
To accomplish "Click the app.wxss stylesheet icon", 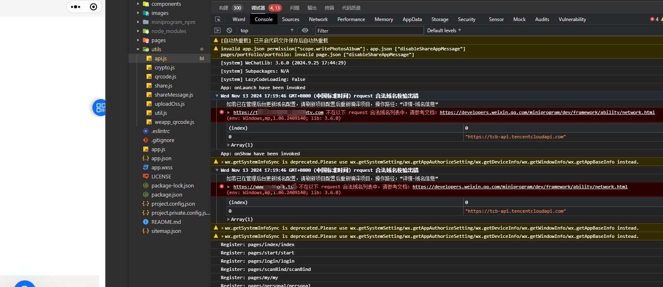I will click(x=146, y=168).
